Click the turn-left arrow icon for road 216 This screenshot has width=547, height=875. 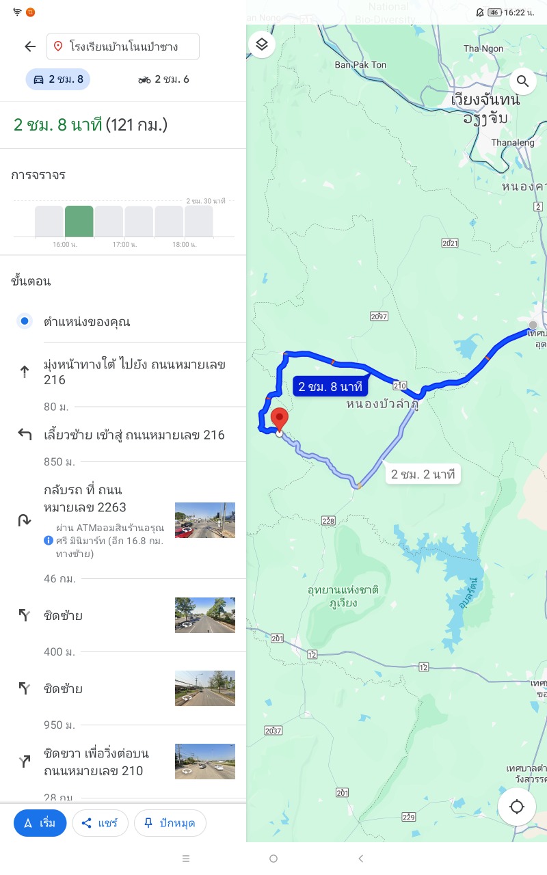(25, 435)
